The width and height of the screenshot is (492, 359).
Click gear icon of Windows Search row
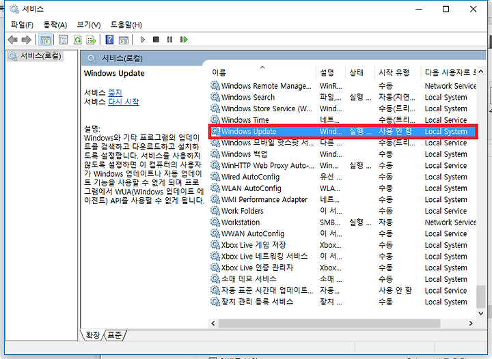[215, 97]
